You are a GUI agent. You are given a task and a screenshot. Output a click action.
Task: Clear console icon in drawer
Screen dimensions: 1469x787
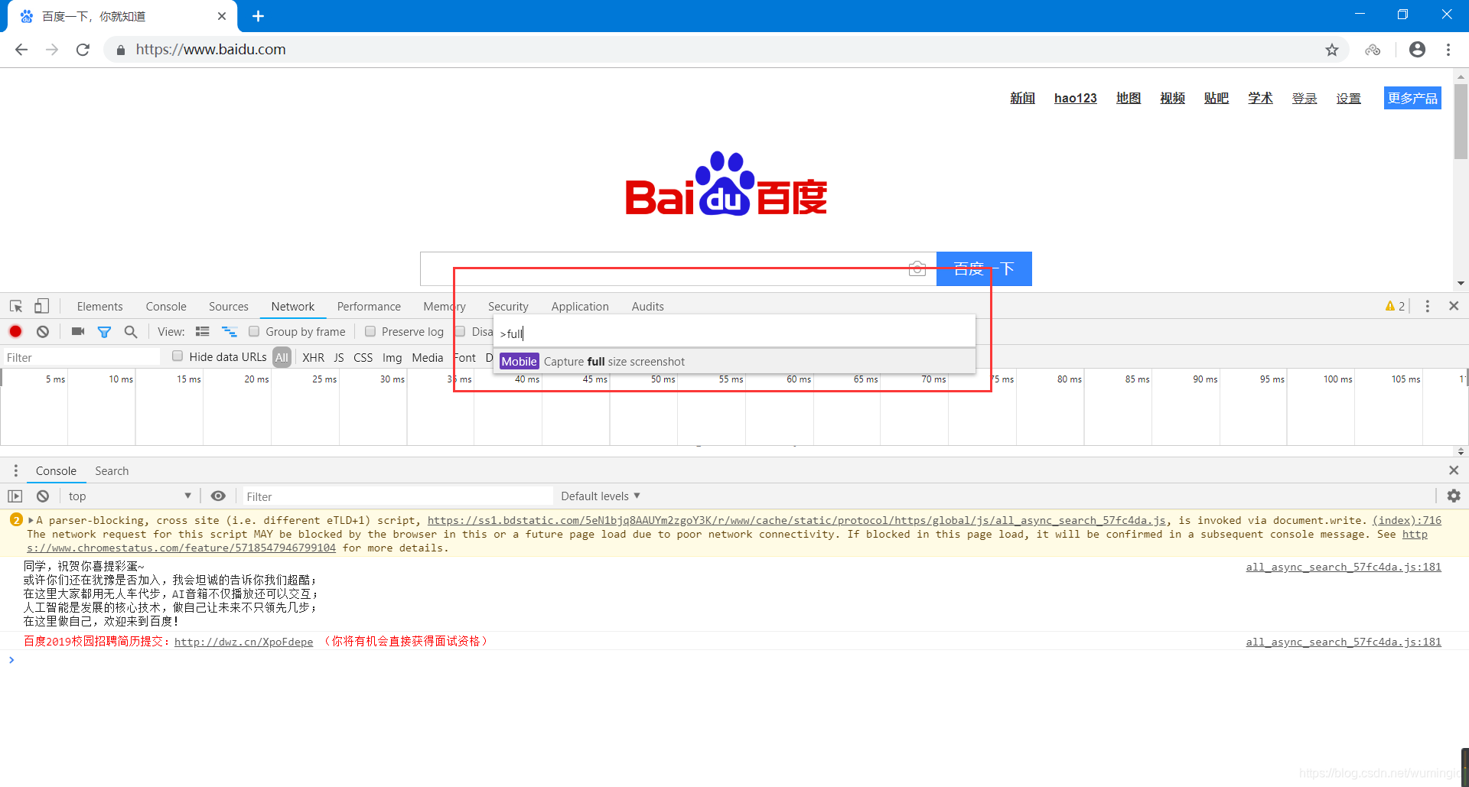point(43,496)
